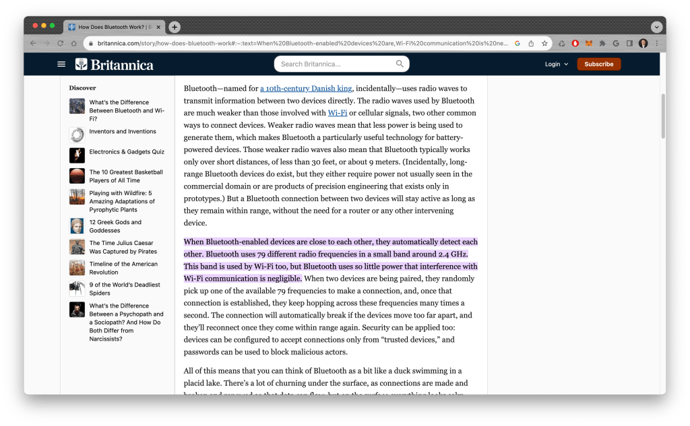Click the search magnifier icon
The width and height of the screenshot is (690, 426).
click(400, 64)
